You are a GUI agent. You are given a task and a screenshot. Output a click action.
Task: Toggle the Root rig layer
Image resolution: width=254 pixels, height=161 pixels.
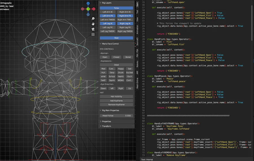(116, 38)
